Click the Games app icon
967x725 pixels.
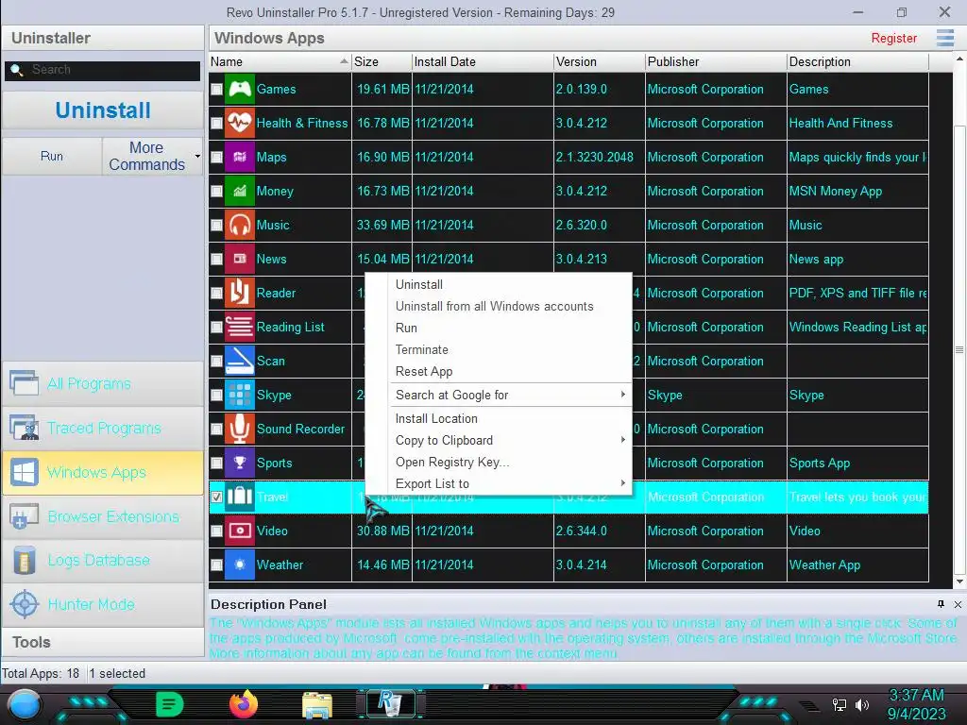[239, 90]
